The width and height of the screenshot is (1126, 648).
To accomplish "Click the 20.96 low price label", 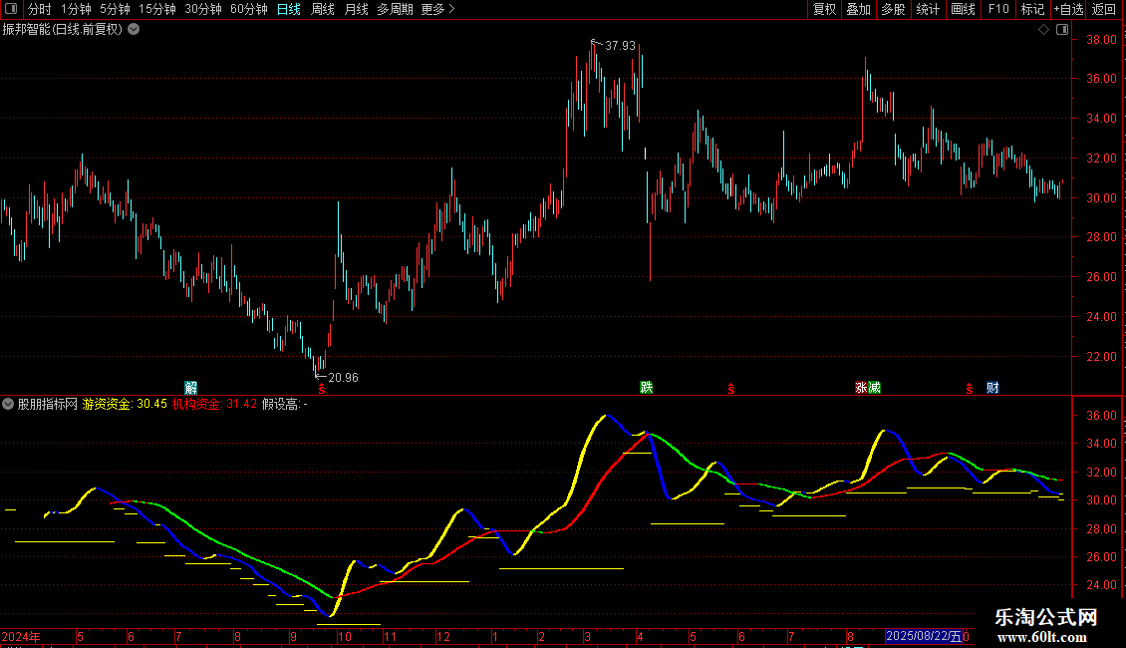I will coord(343,378).
